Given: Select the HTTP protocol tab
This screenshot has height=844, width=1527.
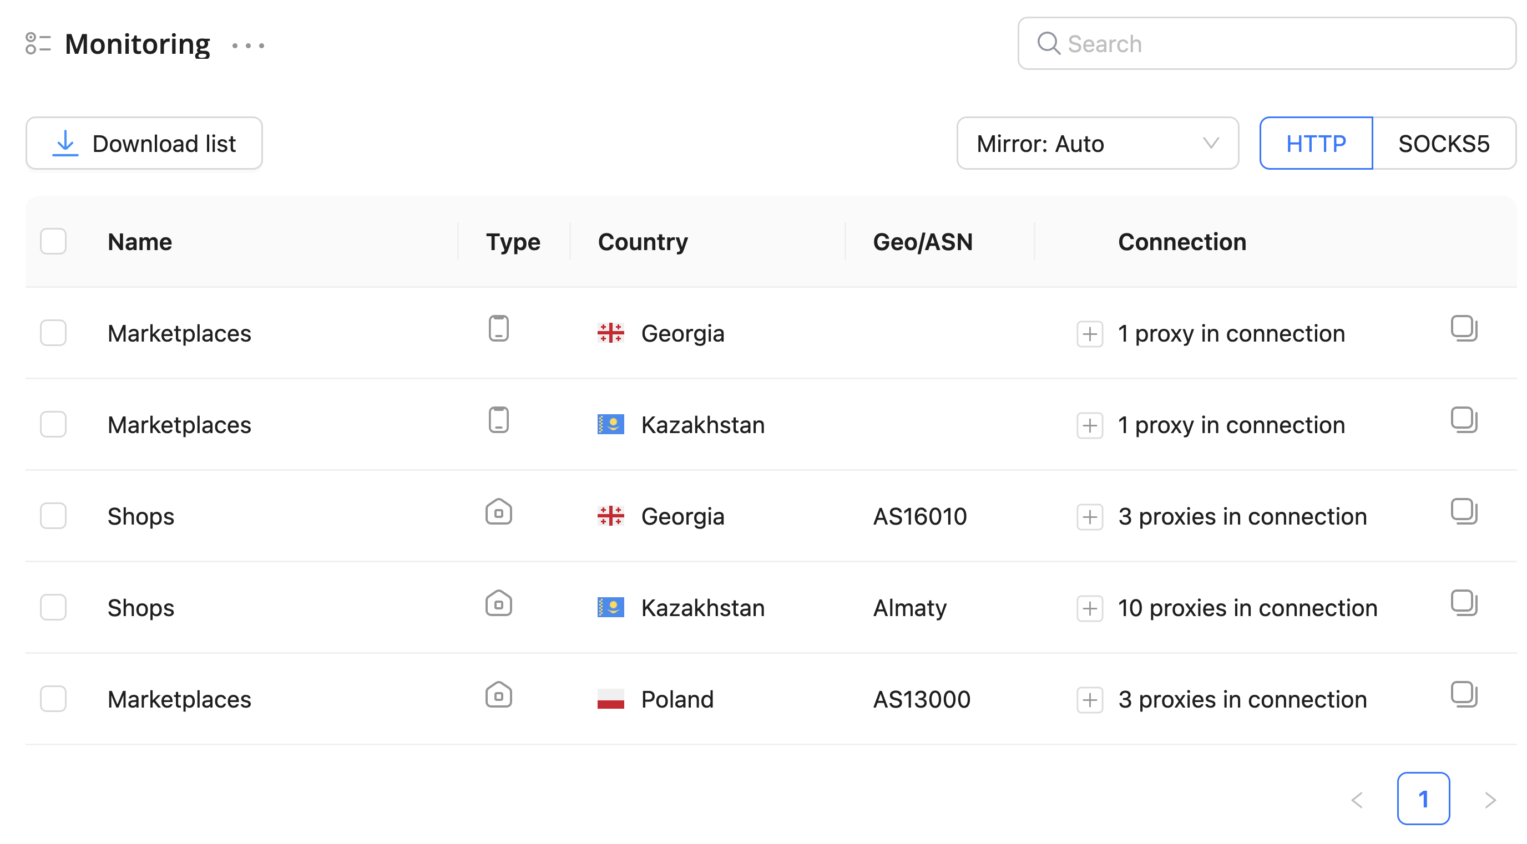Looking at the screenshot, I should pos(1316,144).
